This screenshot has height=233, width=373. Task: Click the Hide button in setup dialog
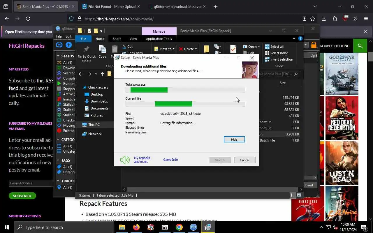pos(234,140)
